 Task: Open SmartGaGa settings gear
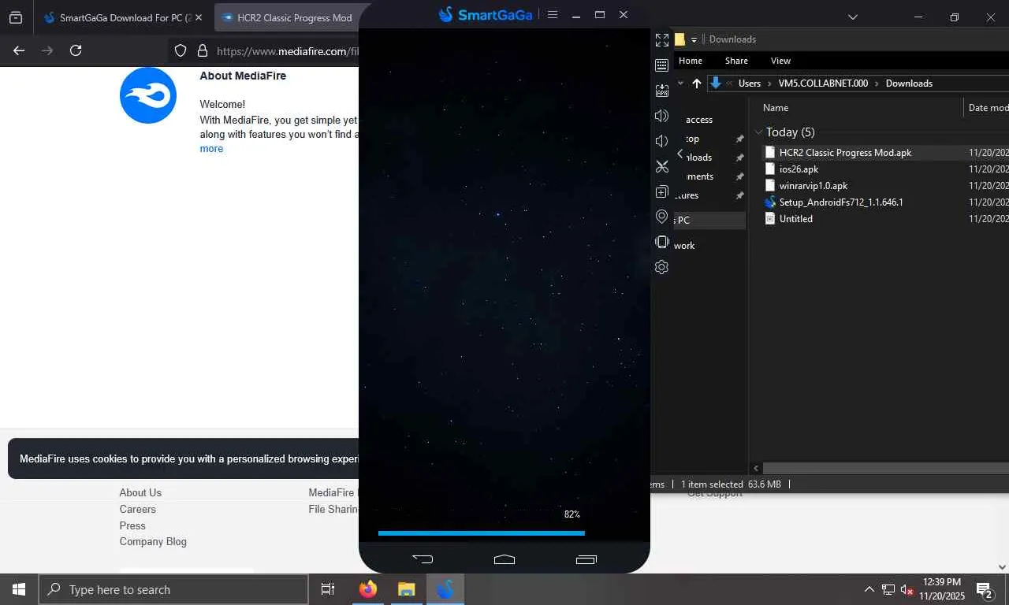coord(662,267)
